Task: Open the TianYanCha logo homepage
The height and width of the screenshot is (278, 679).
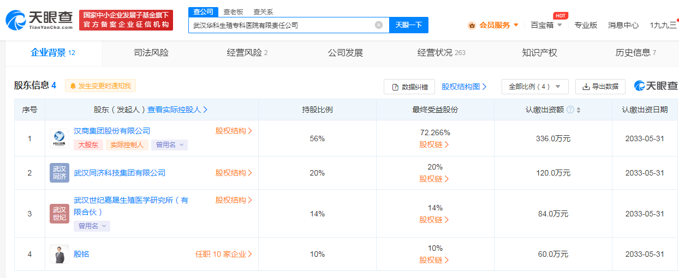Action: pos(39,20)
